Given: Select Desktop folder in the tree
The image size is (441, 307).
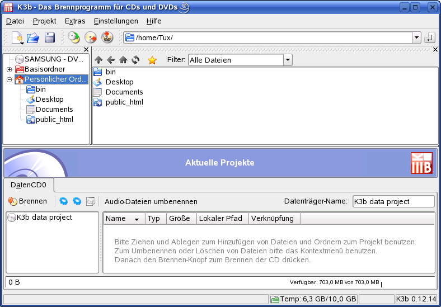Looking at the screenshot, I should pyautogui.click(x=45, y=100).
